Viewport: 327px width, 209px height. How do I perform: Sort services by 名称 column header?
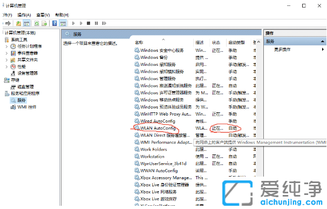139,43
